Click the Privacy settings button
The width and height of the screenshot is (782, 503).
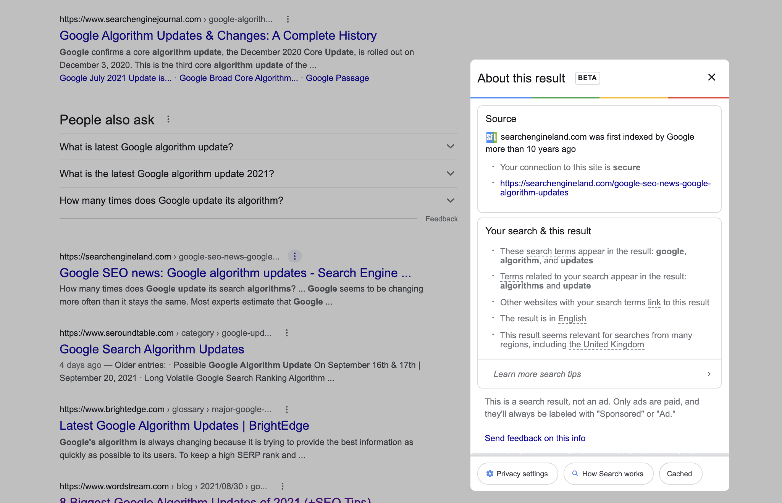517,474
